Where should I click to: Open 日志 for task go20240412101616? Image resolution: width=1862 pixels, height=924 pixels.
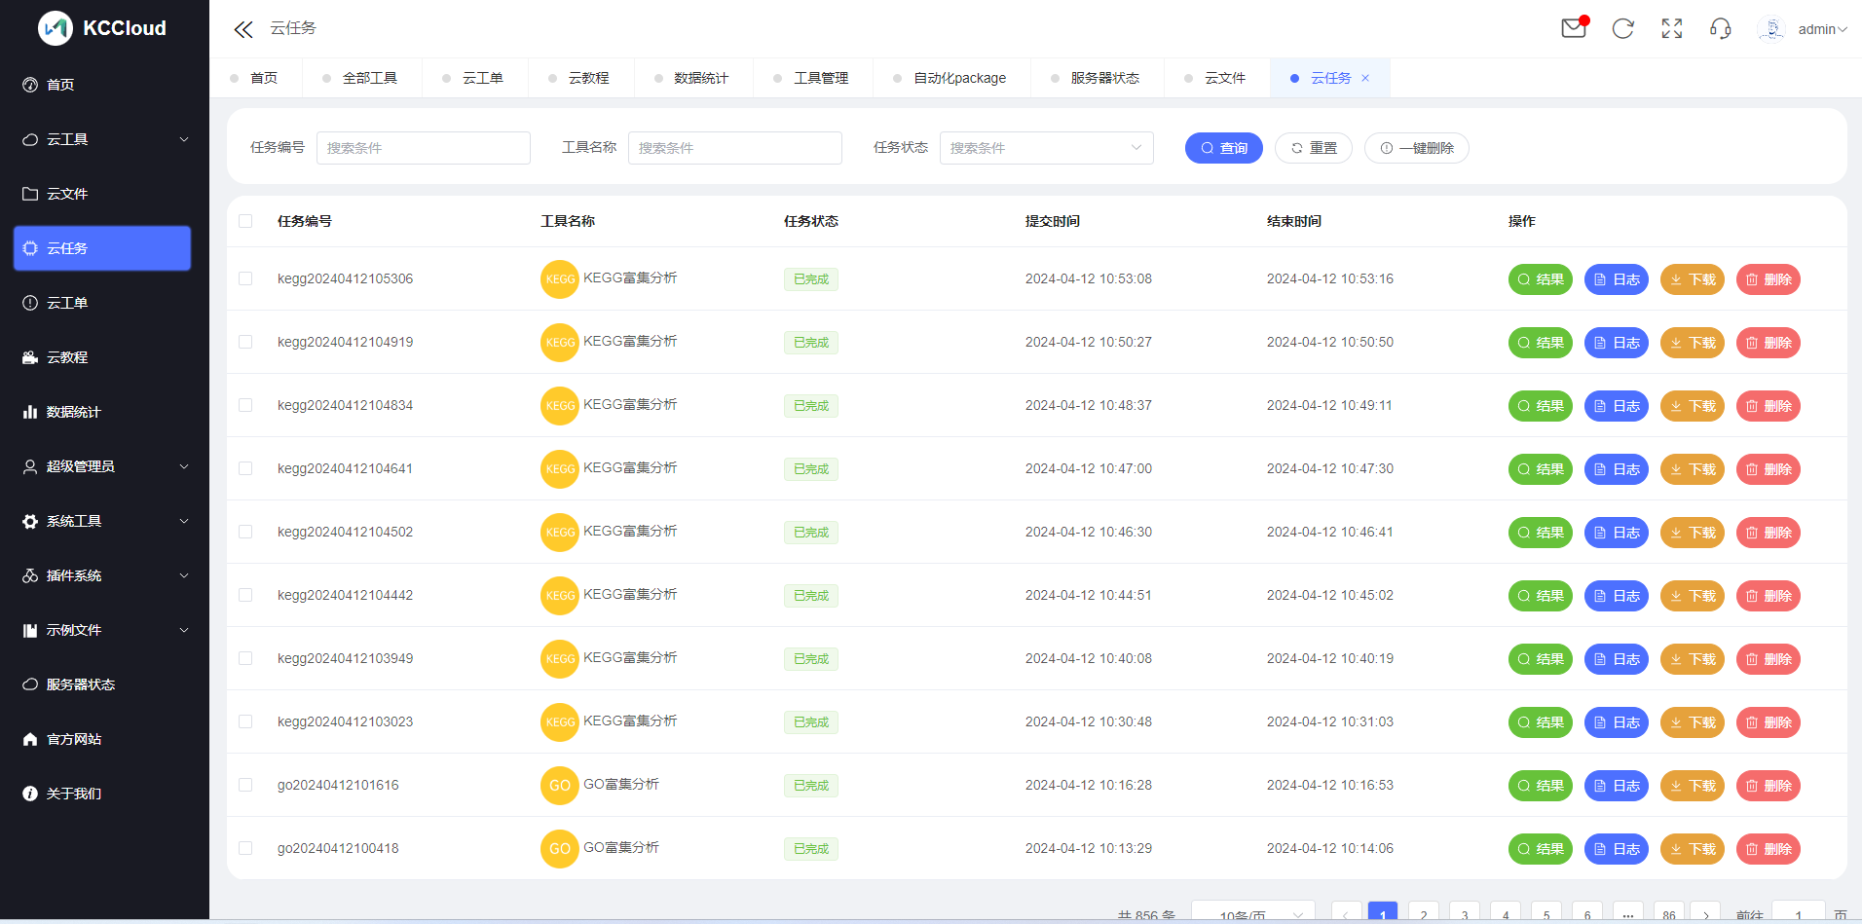click(1617, 786)
